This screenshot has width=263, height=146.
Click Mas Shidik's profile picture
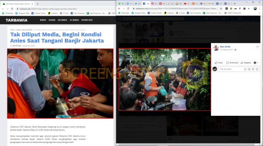[216, 48]
